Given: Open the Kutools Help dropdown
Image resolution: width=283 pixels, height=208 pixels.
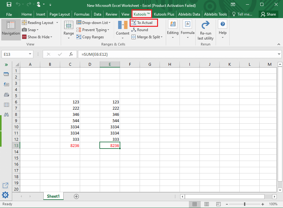Looking at the screenshot, I should click(223, 29).
